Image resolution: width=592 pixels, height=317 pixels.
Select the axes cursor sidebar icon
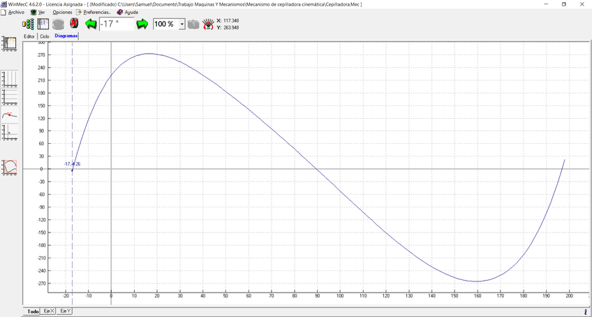[x=10, y=132]
